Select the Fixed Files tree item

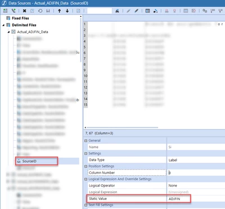click(20, 18)
